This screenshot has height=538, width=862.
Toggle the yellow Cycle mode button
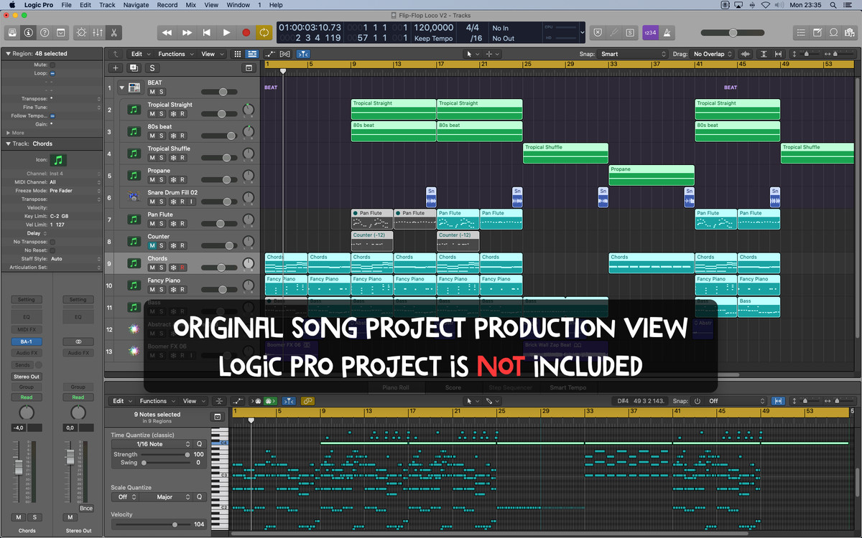pos(265,32)
